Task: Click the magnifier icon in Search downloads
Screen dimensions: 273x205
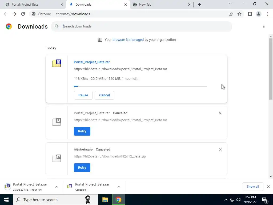Action: (x=57, y=26)
